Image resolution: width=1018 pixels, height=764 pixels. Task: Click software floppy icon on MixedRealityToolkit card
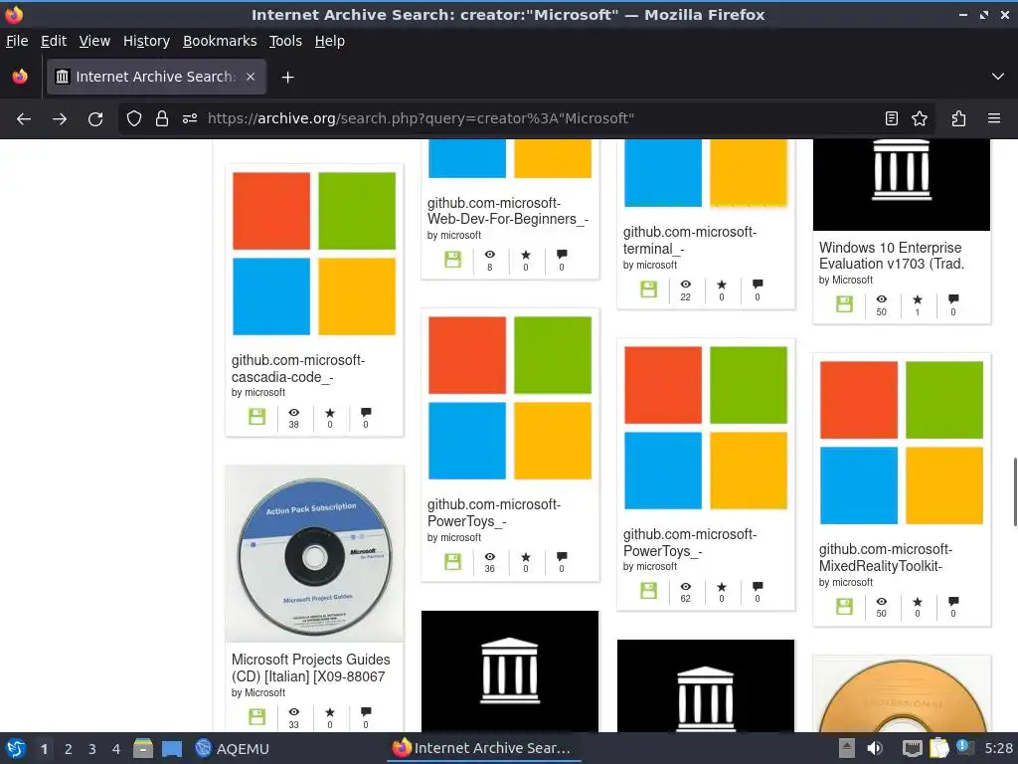845,606
